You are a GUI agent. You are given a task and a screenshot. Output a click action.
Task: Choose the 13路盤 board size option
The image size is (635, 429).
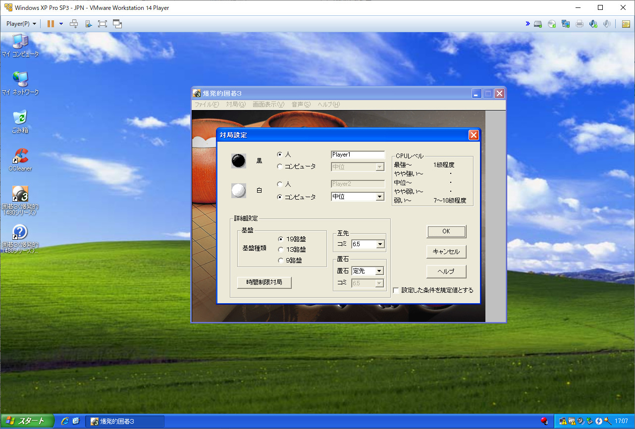pos(280,250)
